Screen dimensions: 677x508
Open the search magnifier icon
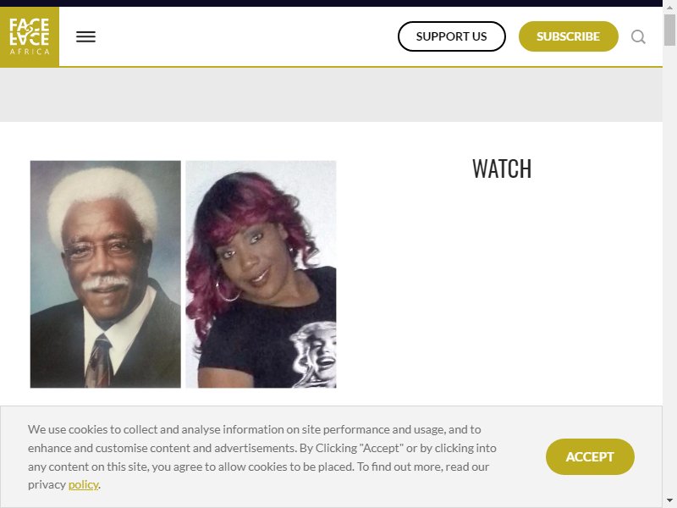pos(638,36)
